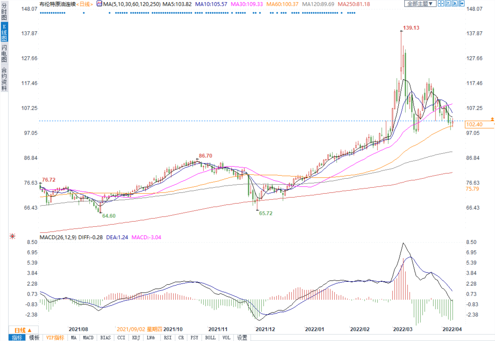Open the 全部主题 dropdown

(x=420, y=4)
